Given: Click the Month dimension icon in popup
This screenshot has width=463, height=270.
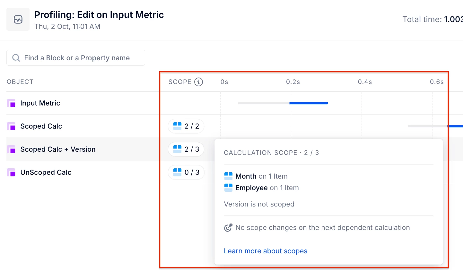Looking at the screenshot, I should (x=228, y=176).
